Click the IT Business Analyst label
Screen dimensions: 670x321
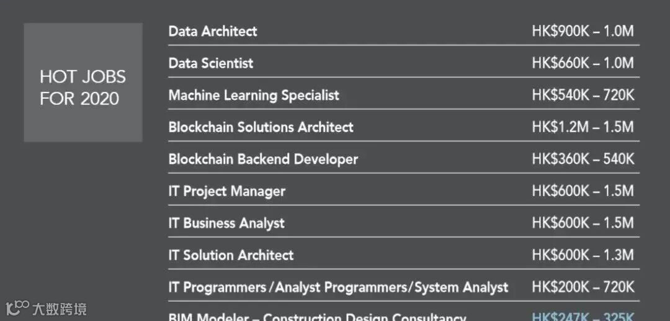point(226,223)
